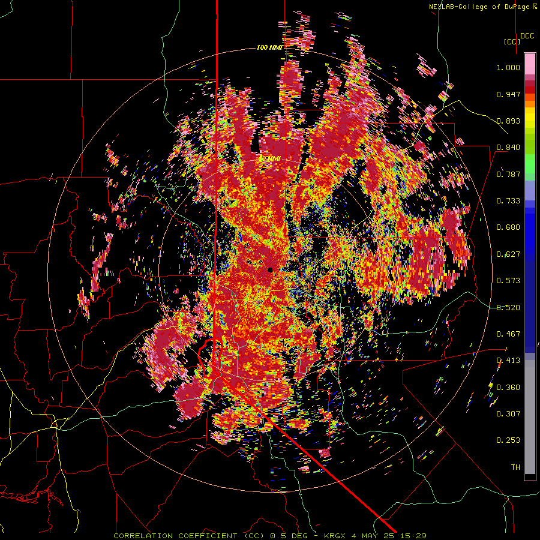
Task: Select the 1.000 legend value
Action: click(x=508, y=67)
